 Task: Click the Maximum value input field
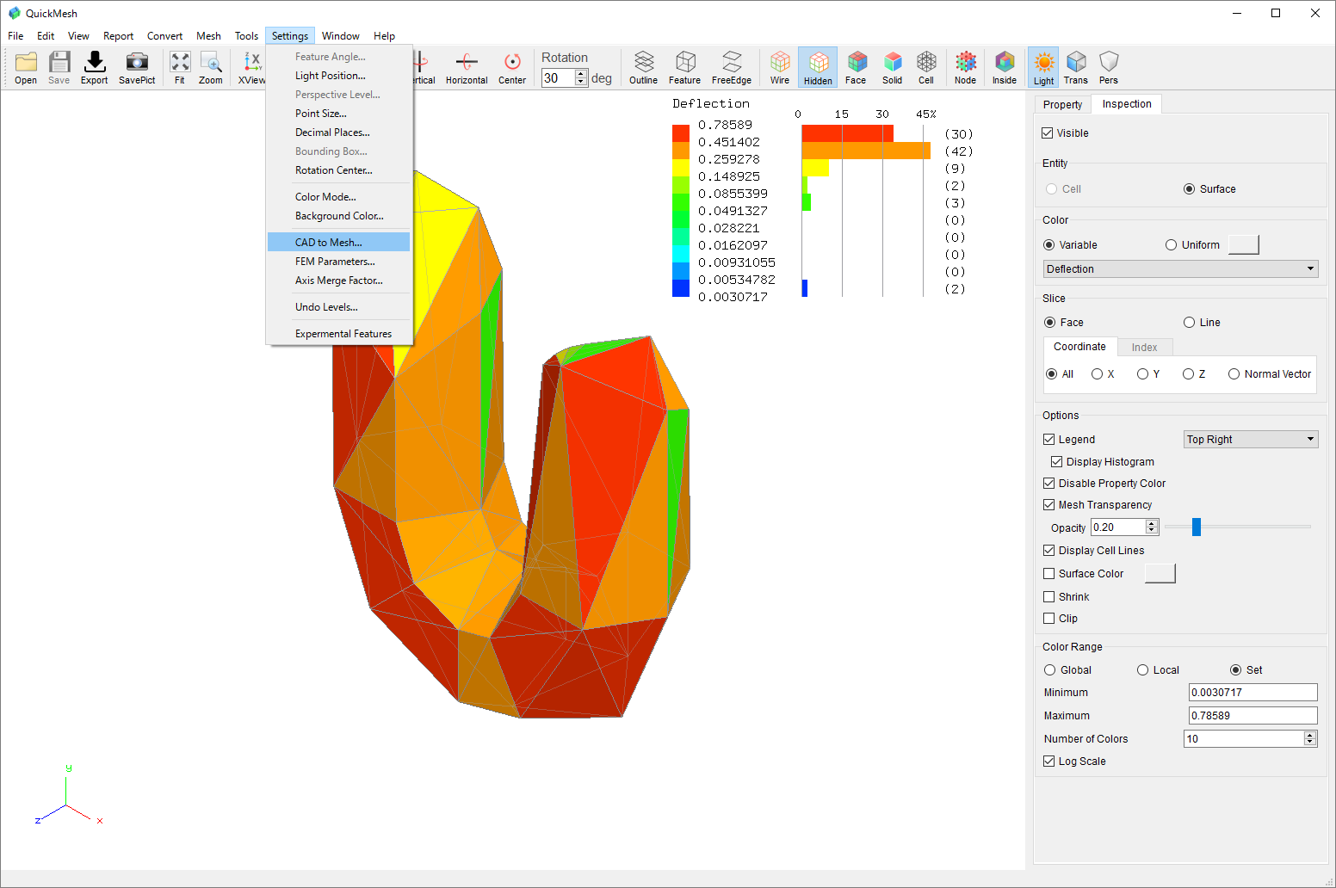tap(1252, 715)
